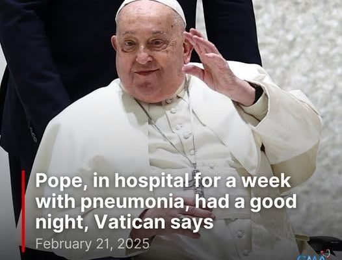Click the silver cross pendant on the chest
Screen dimensions: 342x260
tap(197, 182)
